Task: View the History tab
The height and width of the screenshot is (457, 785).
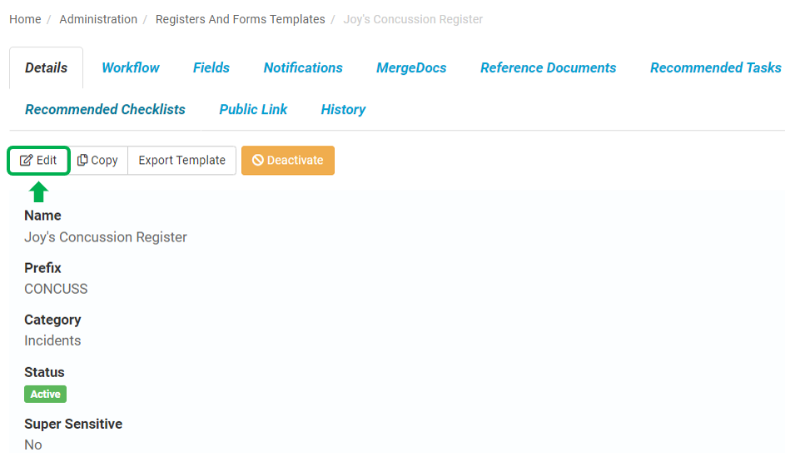Action: [343, 109]
